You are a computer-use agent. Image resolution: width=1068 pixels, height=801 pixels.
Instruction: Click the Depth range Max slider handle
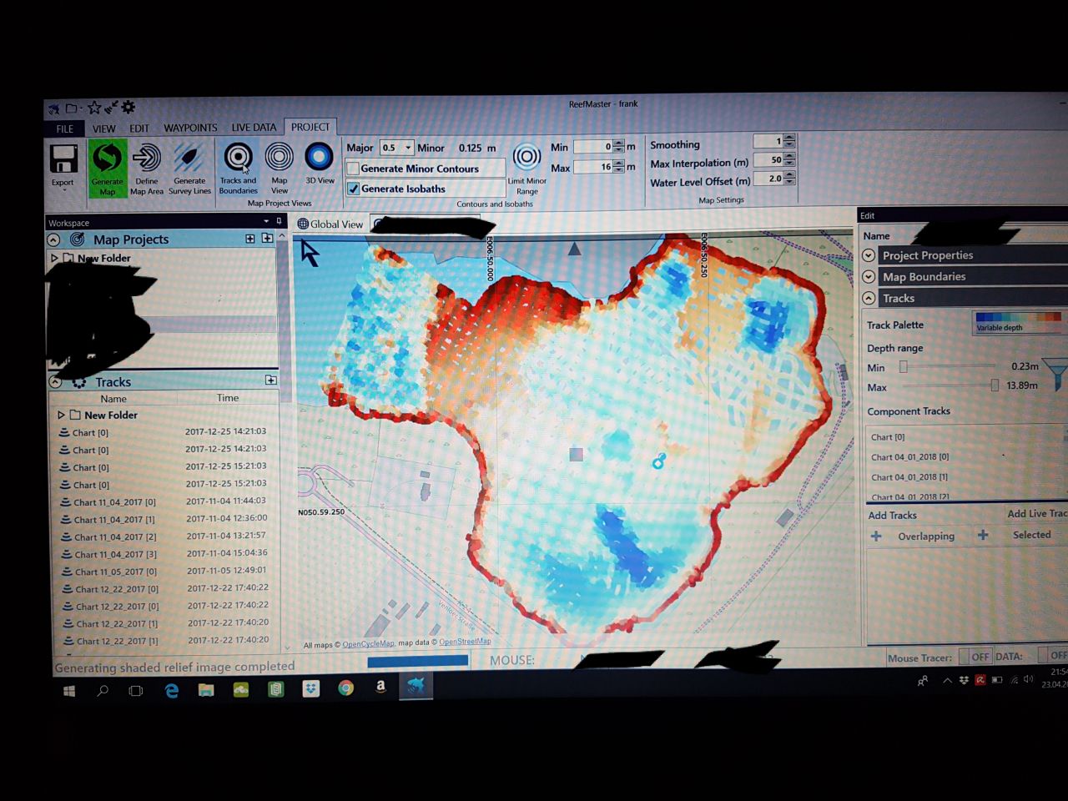994,385
